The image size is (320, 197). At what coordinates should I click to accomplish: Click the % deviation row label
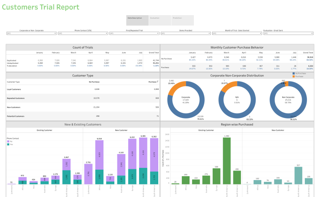[12, 66]
